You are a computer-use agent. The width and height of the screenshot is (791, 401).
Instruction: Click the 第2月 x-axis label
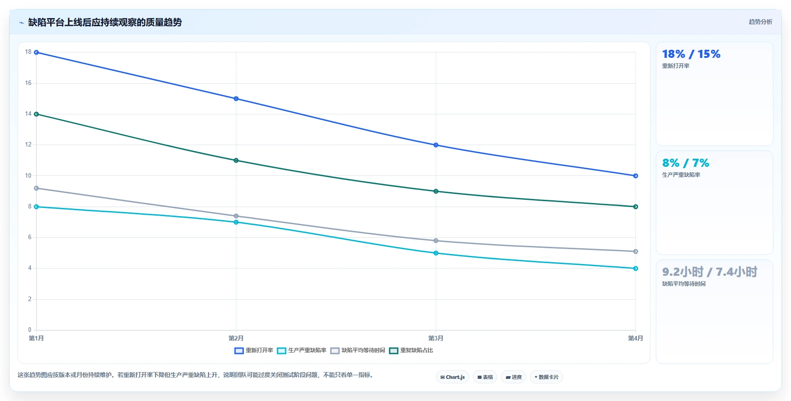click(x=236, y=338)
